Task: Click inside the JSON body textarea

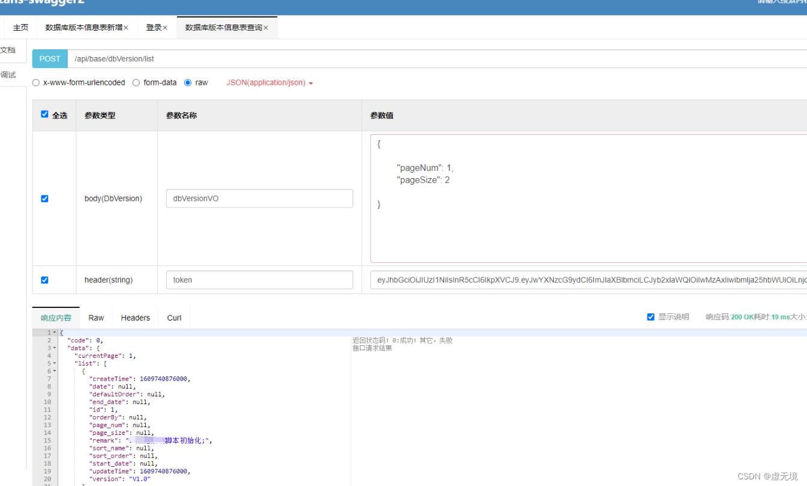Action: pyautogui.click(x=589, y=198)
